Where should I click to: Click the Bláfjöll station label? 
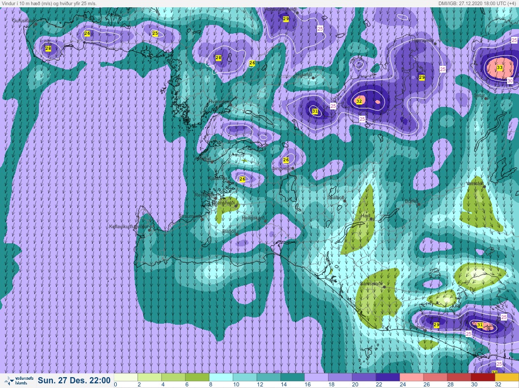[x=229, y=231]
